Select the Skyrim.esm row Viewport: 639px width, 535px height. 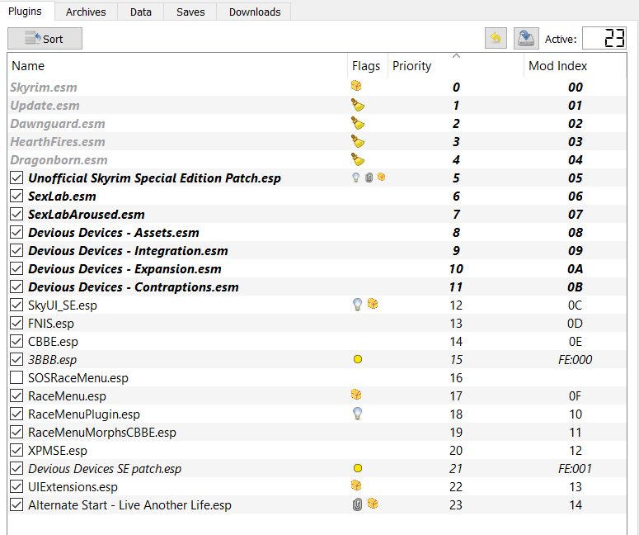317,87
